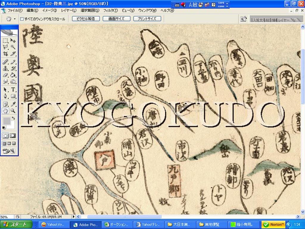The width and height of the screenshot is (305, 229).
Task: Open the IME language bar options arrow
Action: [x=227, y=7]
